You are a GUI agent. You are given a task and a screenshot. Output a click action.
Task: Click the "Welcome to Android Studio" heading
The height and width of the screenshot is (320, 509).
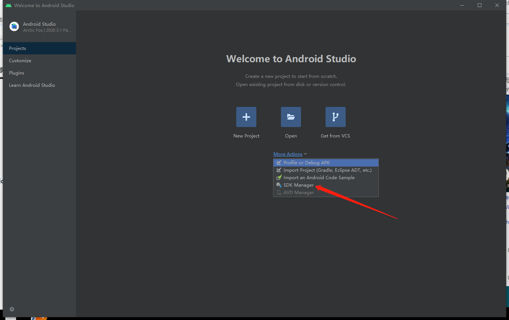[x=291, y=59]
